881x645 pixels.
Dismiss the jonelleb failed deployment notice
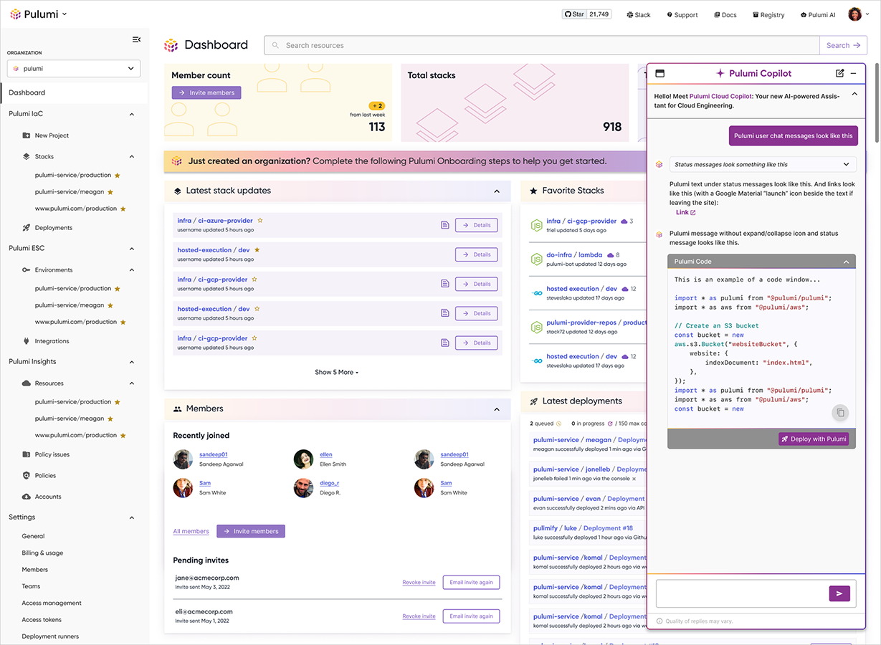tap(634, 479)
